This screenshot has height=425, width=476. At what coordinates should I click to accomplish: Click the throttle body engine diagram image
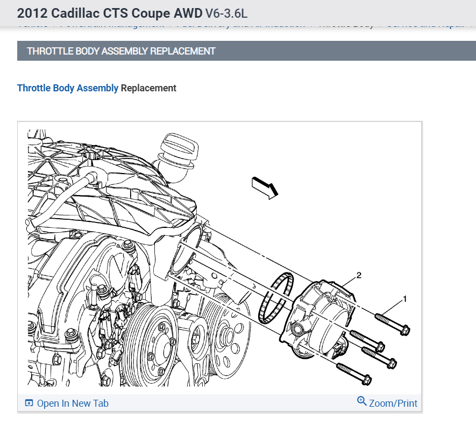click(x=219, y=258)
